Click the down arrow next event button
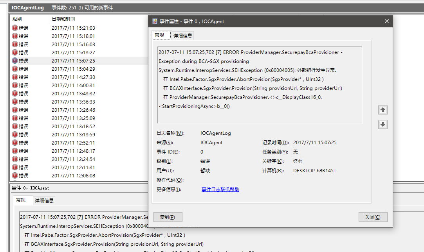 pyautogui.click(x=383, y=124)
